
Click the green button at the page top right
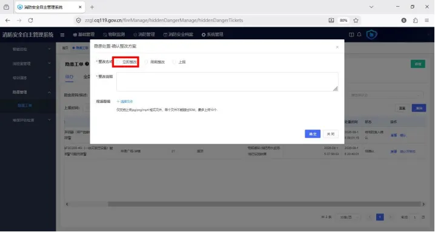[418, 64]
